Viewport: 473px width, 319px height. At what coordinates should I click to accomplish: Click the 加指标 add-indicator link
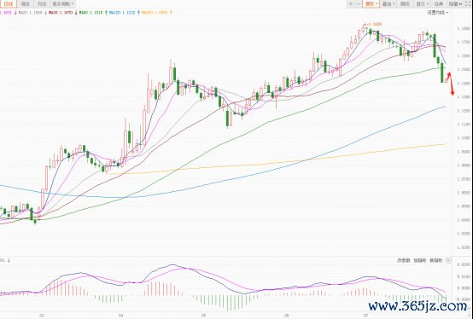click(420, 260)
